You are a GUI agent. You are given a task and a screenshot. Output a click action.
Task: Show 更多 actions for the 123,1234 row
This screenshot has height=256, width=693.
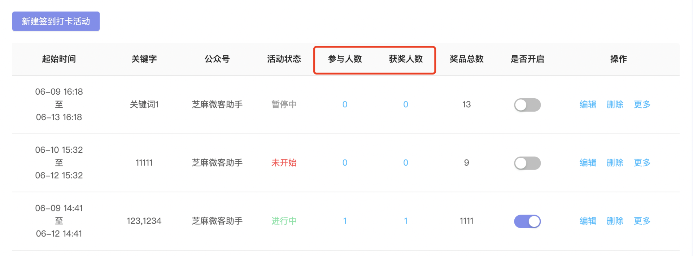tap(642, 221)
